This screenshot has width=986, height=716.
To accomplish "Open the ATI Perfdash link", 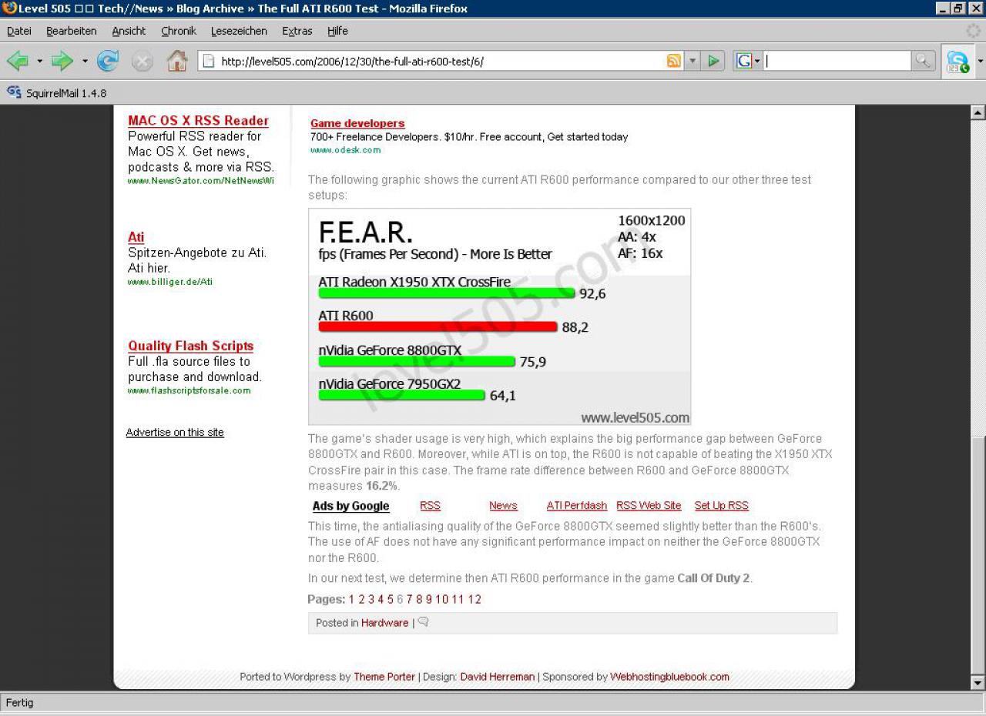I will 577,506.
